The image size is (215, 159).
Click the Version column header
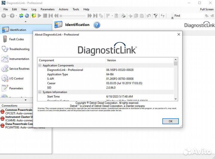point(139,60)
